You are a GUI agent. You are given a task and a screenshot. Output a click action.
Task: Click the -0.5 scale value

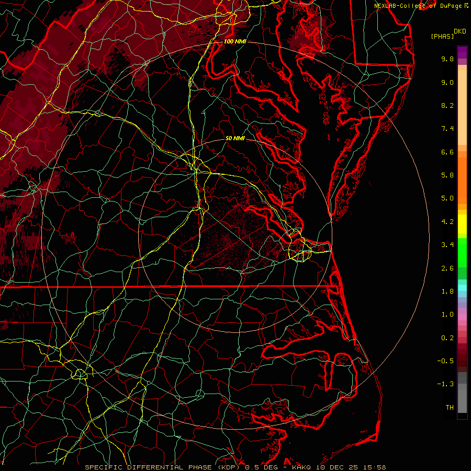click(445, 361)
